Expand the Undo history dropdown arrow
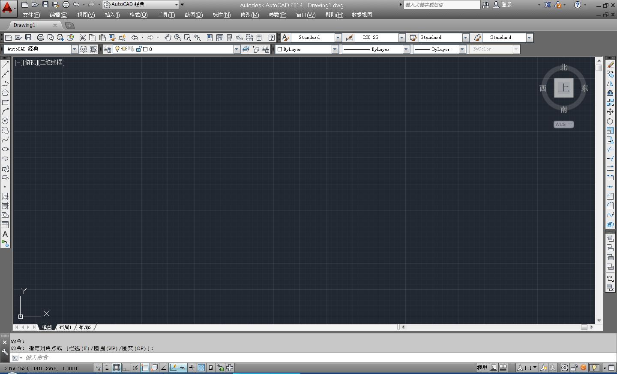Viewport: 617px width, 374px height. (x=142, y=38)
